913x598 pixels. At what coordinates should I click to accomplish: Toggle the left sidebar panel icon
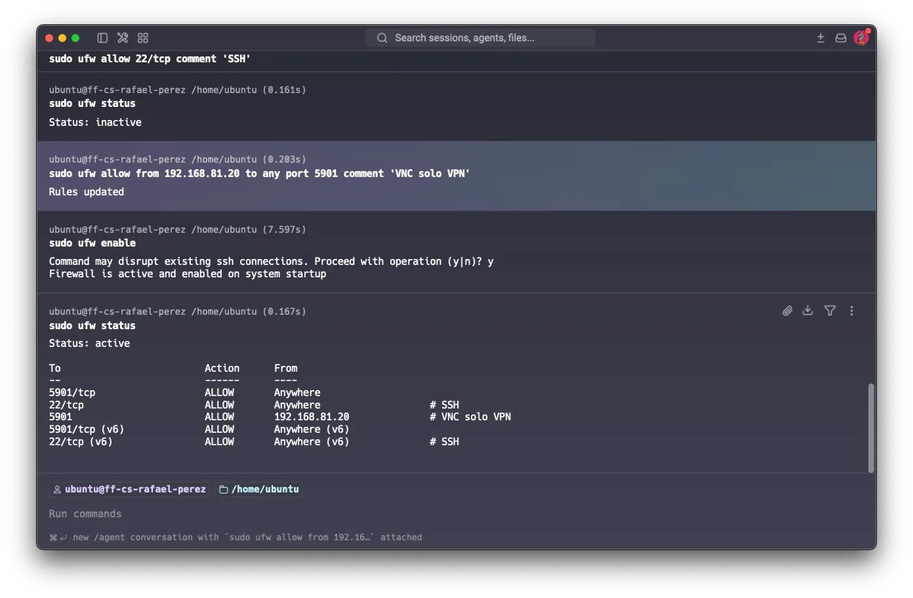tap(102, 38)
